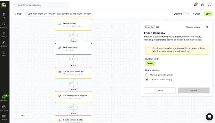
Task: Delete action using the trash icon
Action: (x=207, y=27)
